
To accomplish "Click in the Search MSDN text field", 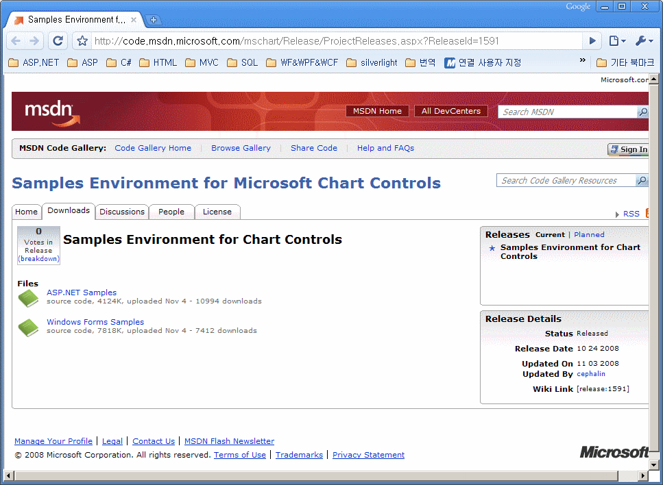I will (x=567, y=112).
